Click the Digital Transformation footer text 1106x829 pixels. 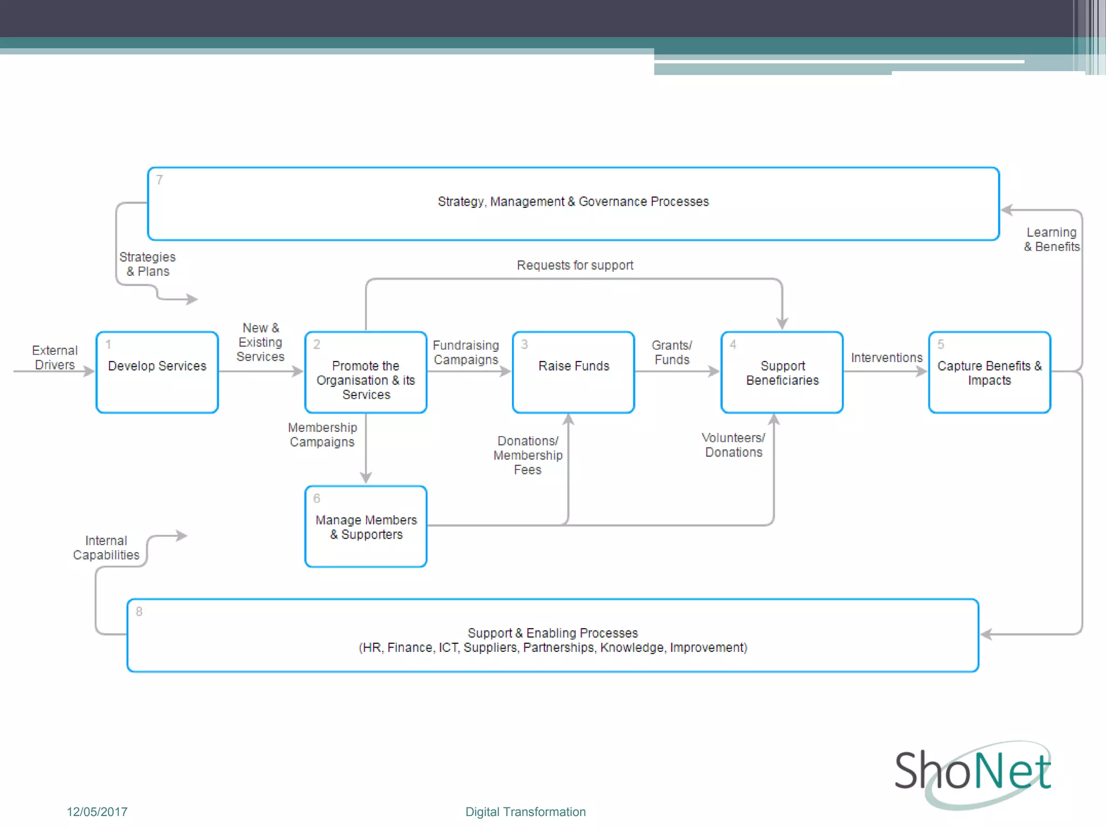tap(525, 812)
